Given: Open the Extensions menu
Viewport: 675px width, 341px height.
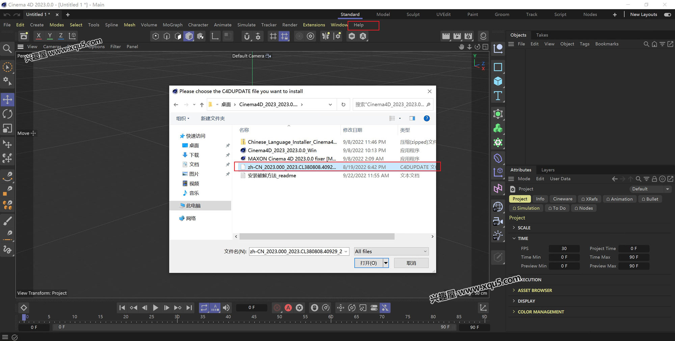Looking at the screenshot, I should (x=314, y=25).
